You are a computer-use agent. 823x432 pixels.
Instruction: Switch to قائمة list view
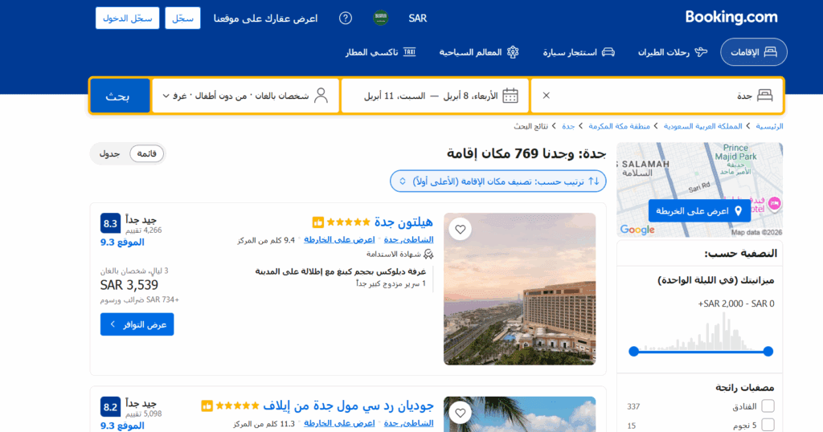coord(146,153)
